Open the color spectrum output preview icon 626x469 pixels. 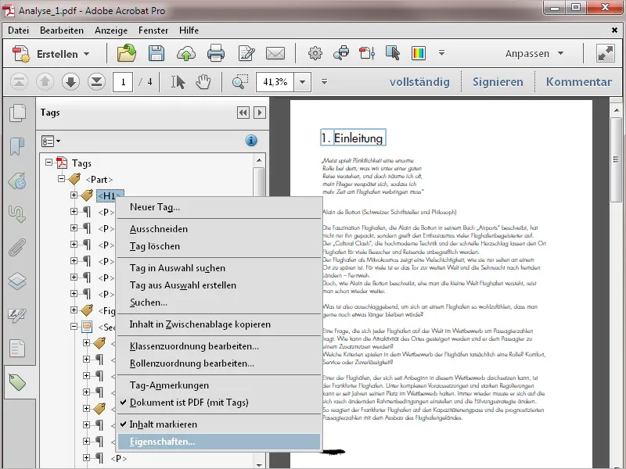tap(419, 53)
